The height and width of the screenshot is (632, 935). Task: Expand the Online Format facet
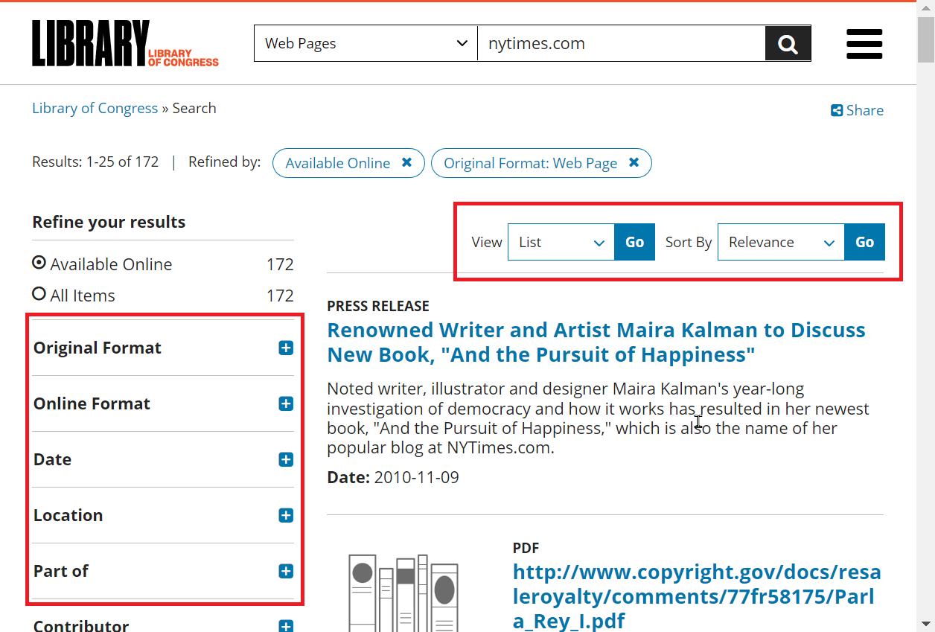point(286,403)
